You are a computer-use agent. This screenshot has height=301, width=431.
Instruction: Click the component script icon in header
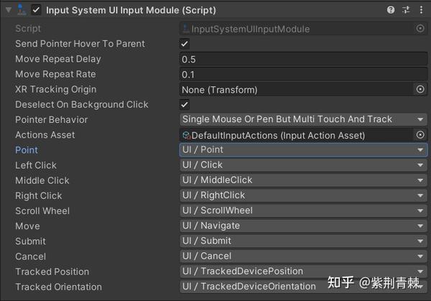[21, 10]
